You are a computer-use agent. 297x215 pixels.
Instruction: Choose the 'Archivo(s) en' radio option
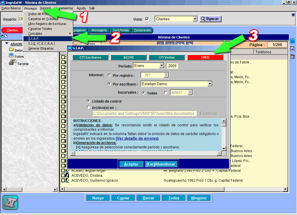click(89, 107)
